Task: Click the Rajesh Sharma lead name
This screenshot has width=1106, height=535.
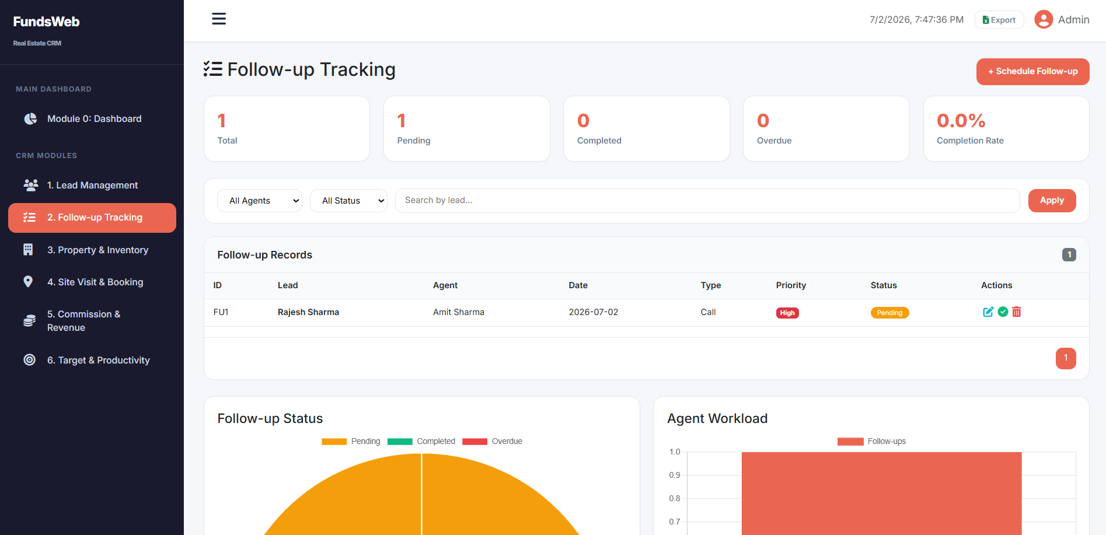Action: [308, 312]
